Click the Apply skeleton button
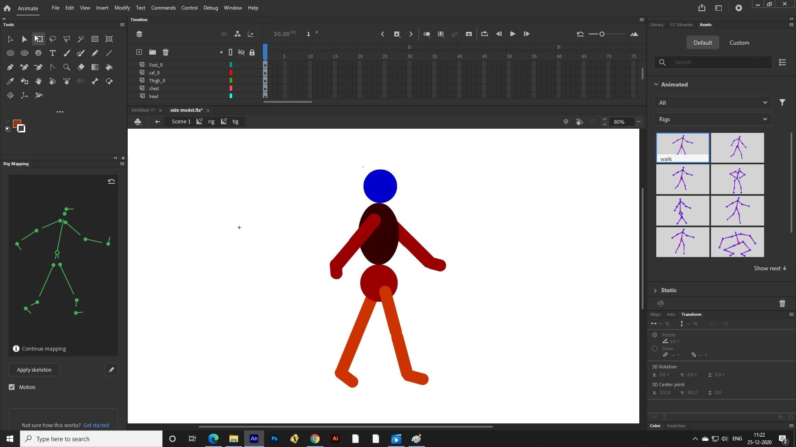The image size is (796, 447). point(34,370)
